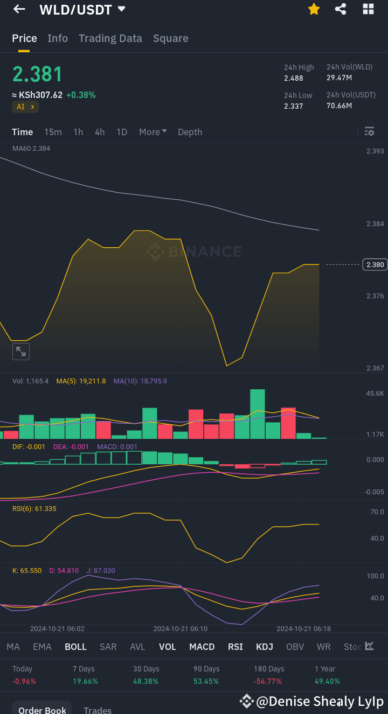Image resolution: width=388 pixels, height=714 pixels.
Task: Click the 180 Days -56.77% performance
Action: pyautogui.click(x=269, y=675)
